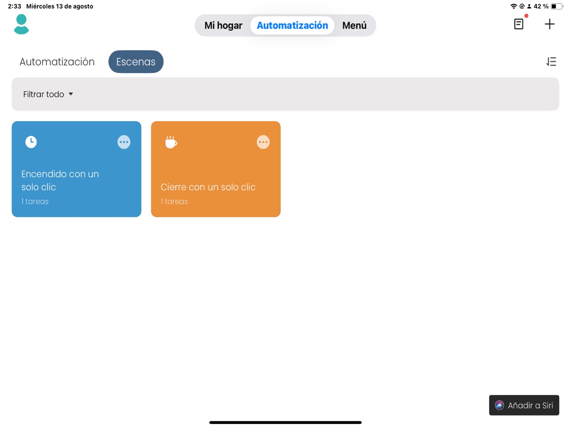Tap the plus icon to add new
Screen dimensions: 571x428
[549, 24]
